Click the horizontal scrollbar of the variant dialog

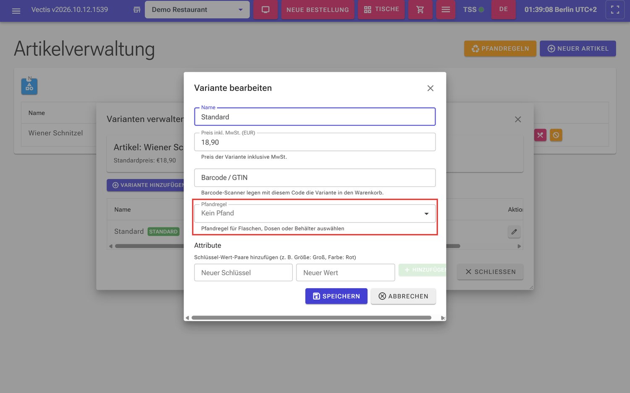tap(311, 318)
